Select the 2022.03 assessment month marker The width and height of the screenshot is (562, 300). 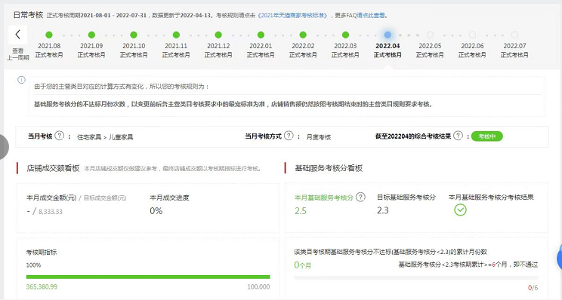tap(345, 35)
